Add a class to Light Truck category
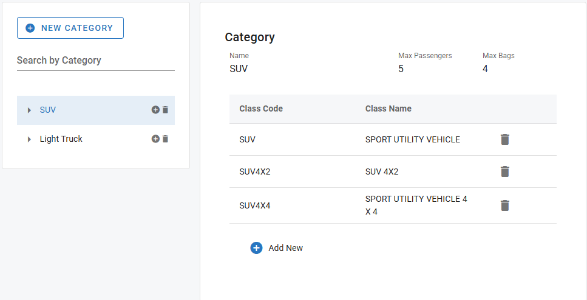The height and width of the screenshot is (300, 587). (155, 139)
